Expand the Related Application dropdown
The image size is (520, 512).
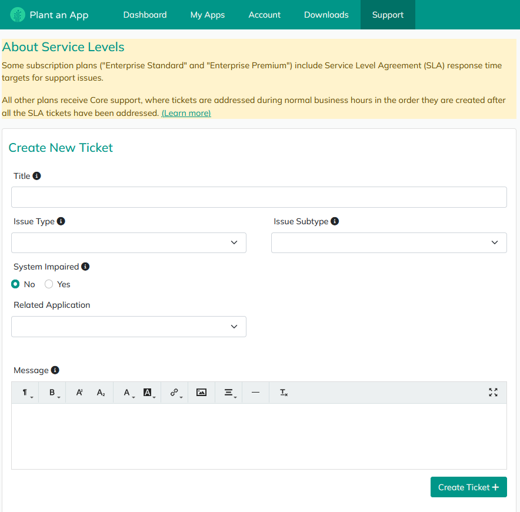coord(128,327)
